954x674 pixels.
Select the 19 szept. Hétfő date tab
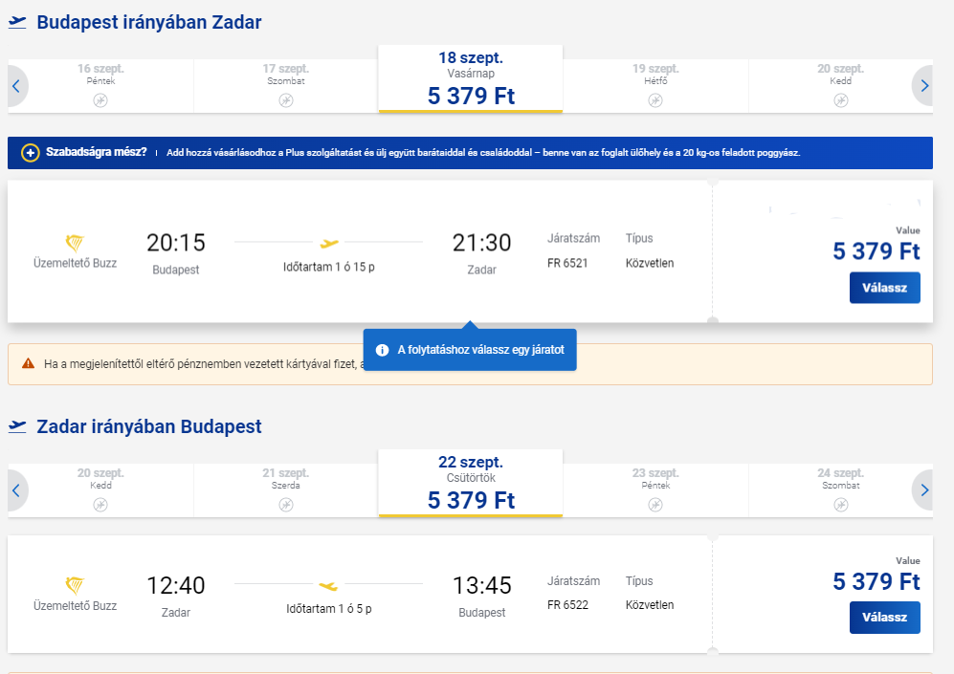tap(655, 86)
